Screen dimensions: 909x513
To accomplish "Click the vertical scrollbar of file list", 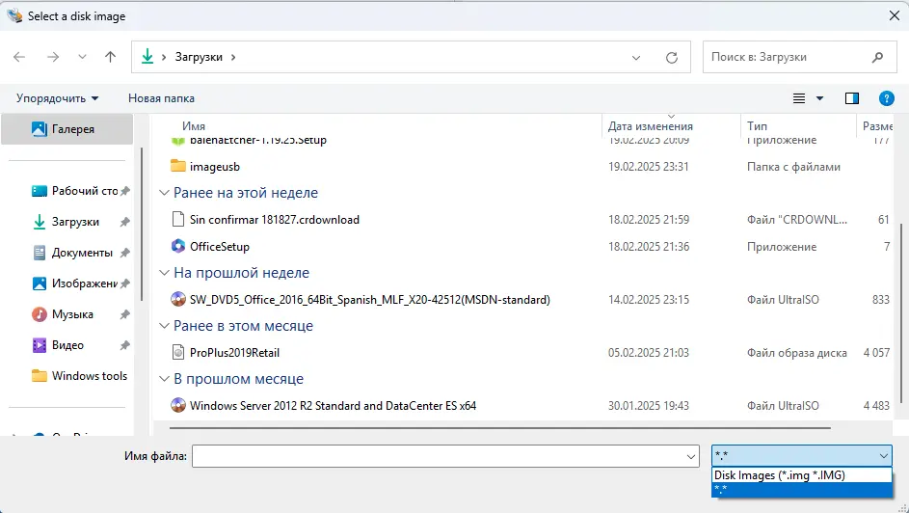I will tap(901, 313).
